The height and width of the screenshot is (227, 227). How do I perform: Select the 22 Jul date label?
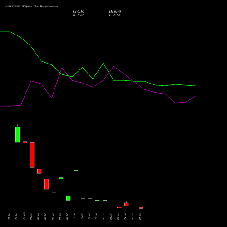[x=118, y=216]
